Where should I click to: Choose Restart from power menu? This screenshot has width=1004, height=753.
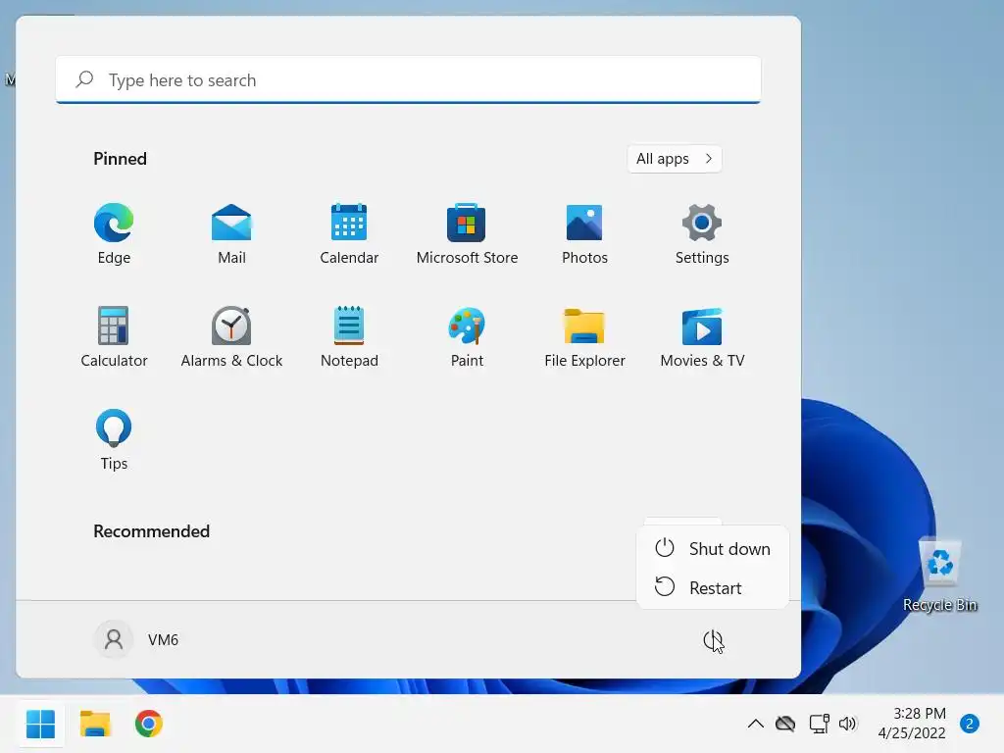(713, 588)
